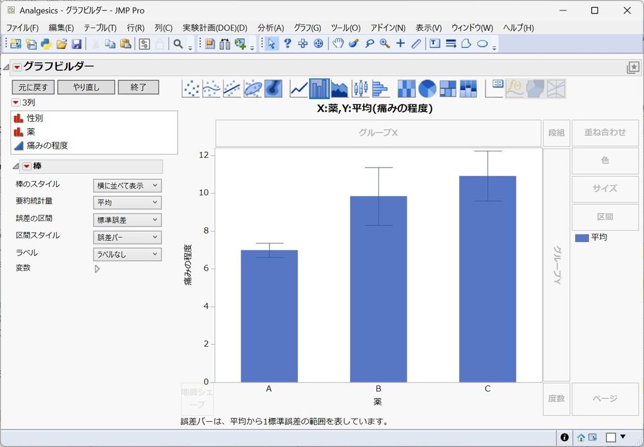Open the 3列 red triangle menu

point(15,102)
